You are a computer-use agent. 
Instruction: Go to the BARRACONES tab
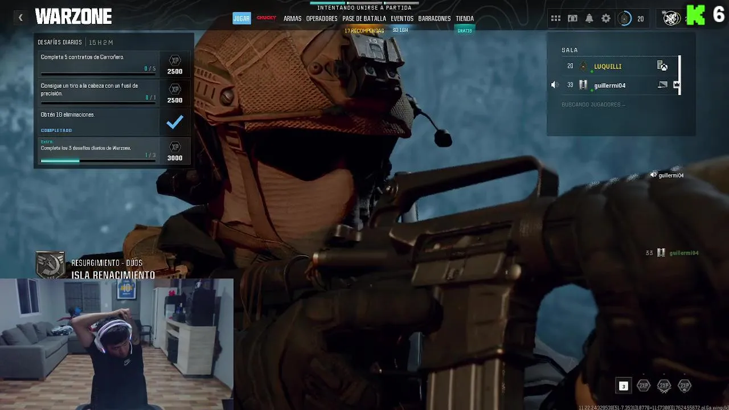[x=435, y=18]
